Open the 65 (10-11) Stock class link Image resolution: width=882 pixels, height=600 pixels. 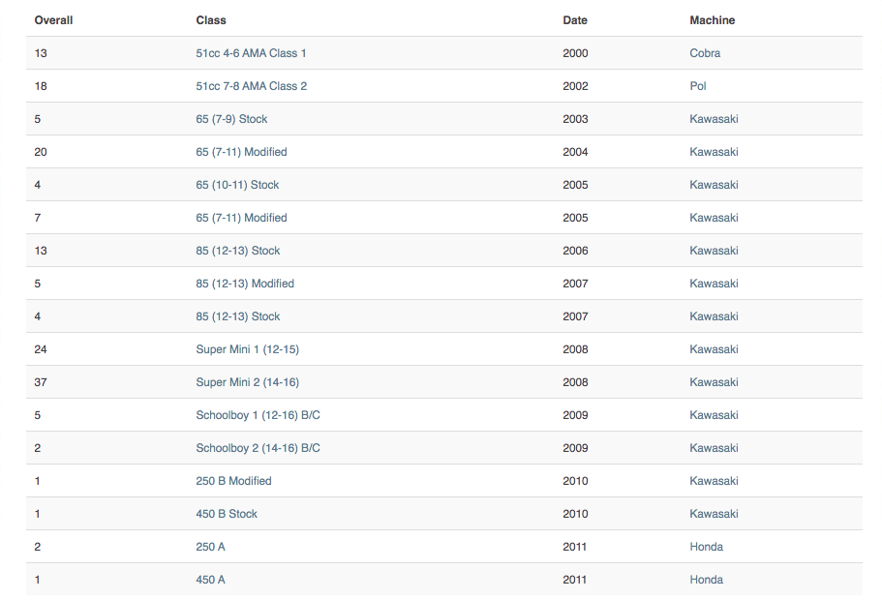pos(237,185)
